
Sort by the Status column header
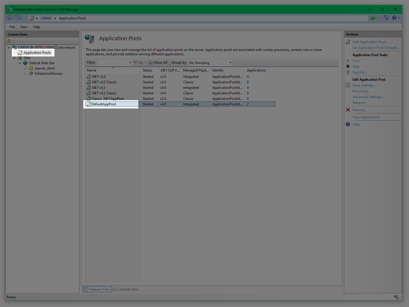pos(147,70)
